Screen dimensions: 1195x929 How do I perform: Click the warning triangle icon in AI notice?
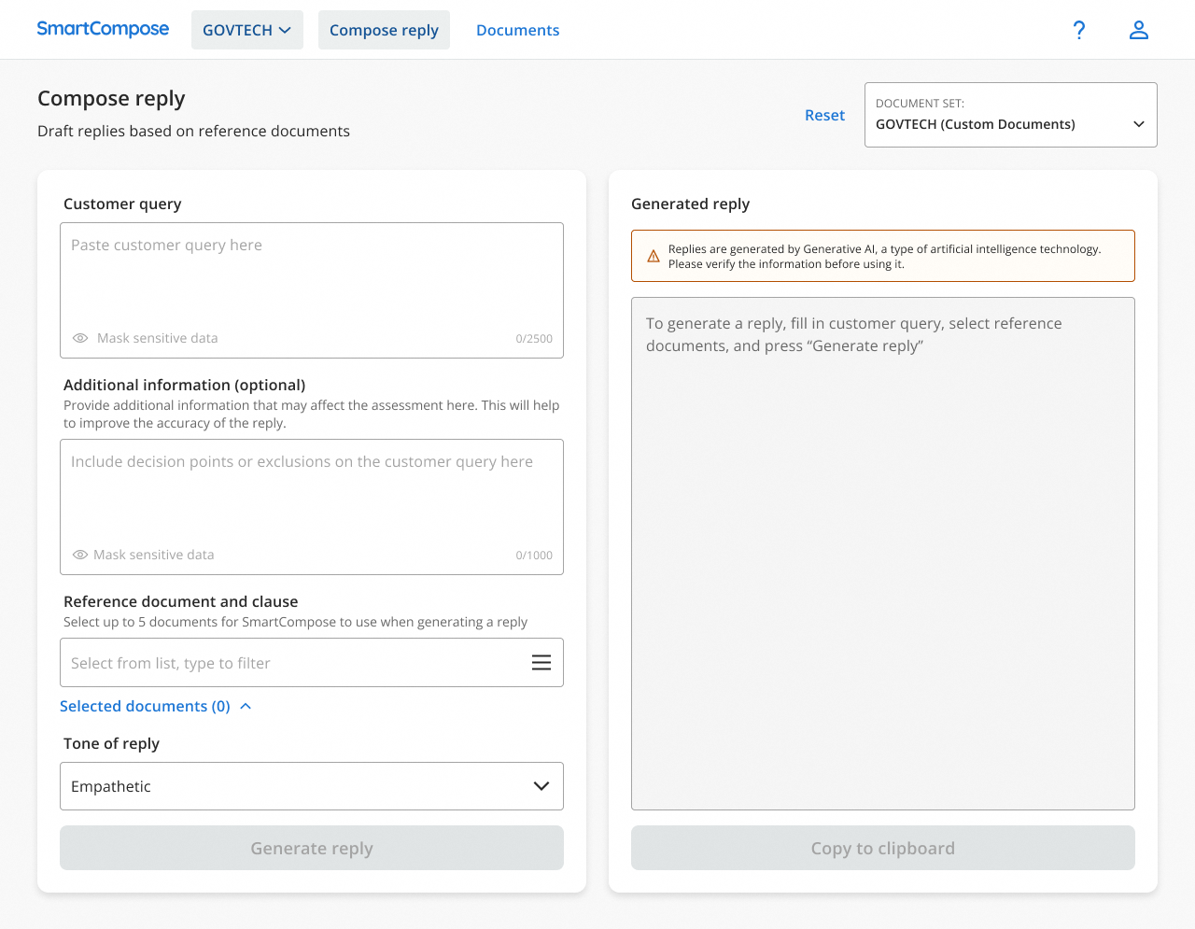[x=654, y=256]
